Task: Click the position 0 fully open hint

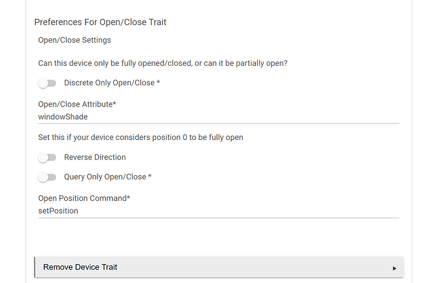Action: pyautogui.click(x=141, y=137)
